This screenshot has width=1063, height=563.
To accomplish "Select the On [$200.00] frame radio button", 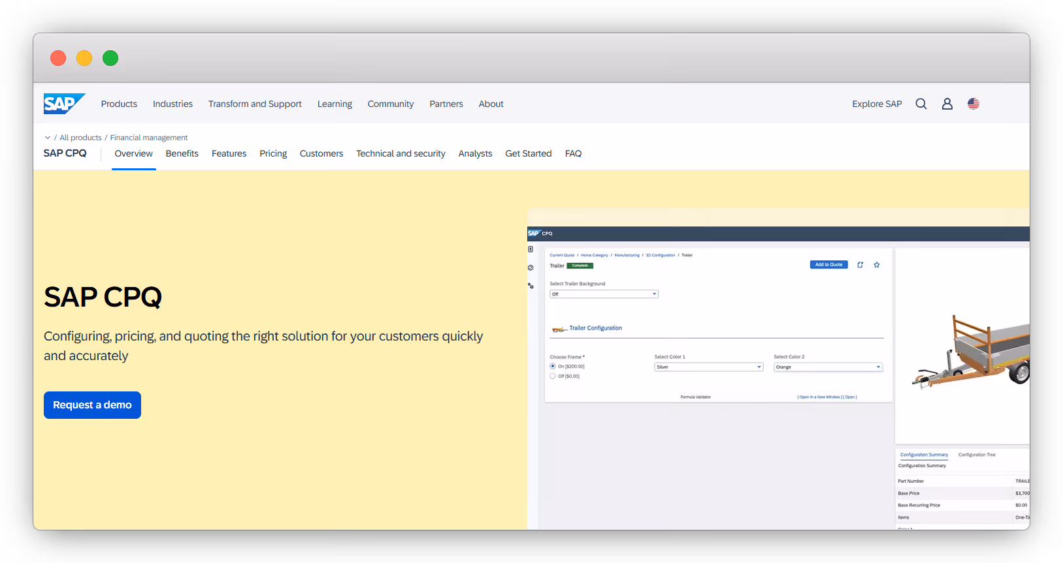I will click(x=553, y=366).
